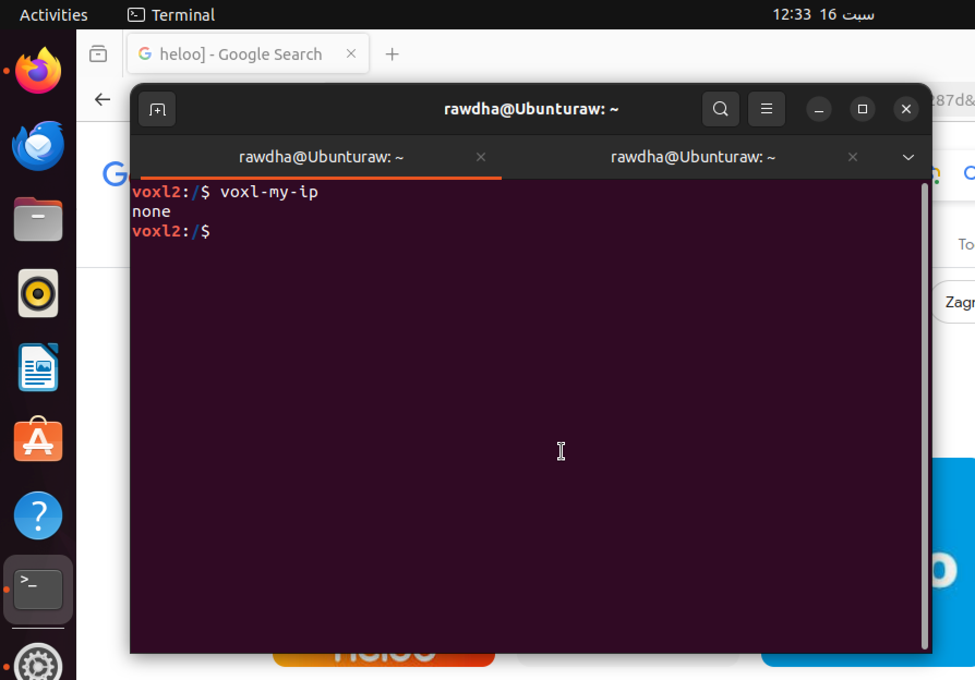Open the terminal hamburger menu

(x=766, y=110)
